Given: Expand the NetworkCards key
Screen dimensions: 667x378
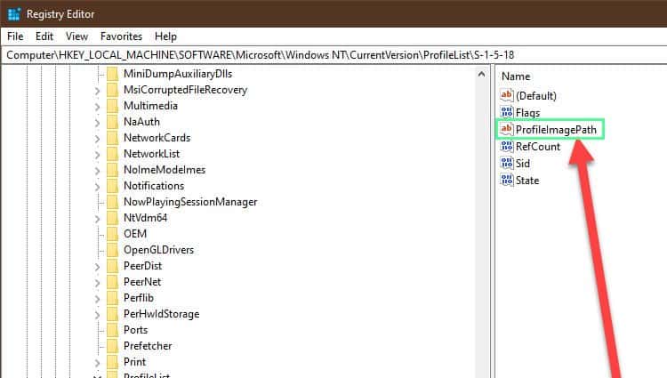Looking at the screenshot, I should [x=98, y=139].
